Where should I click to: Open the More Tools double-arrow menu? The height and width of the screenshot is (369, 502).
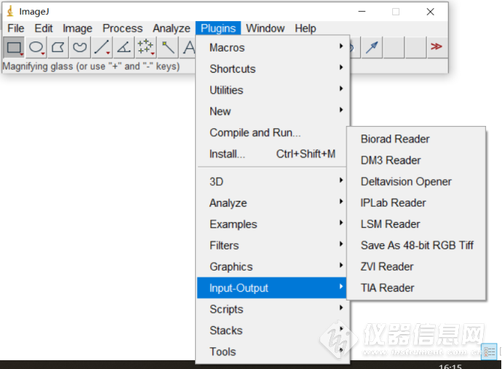click(437, 47)
